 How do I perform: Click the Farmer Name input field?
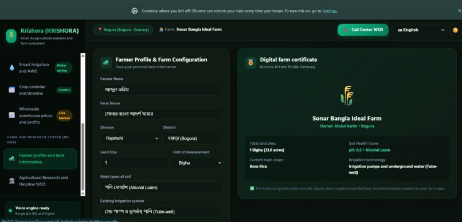(x=161, y=89)
